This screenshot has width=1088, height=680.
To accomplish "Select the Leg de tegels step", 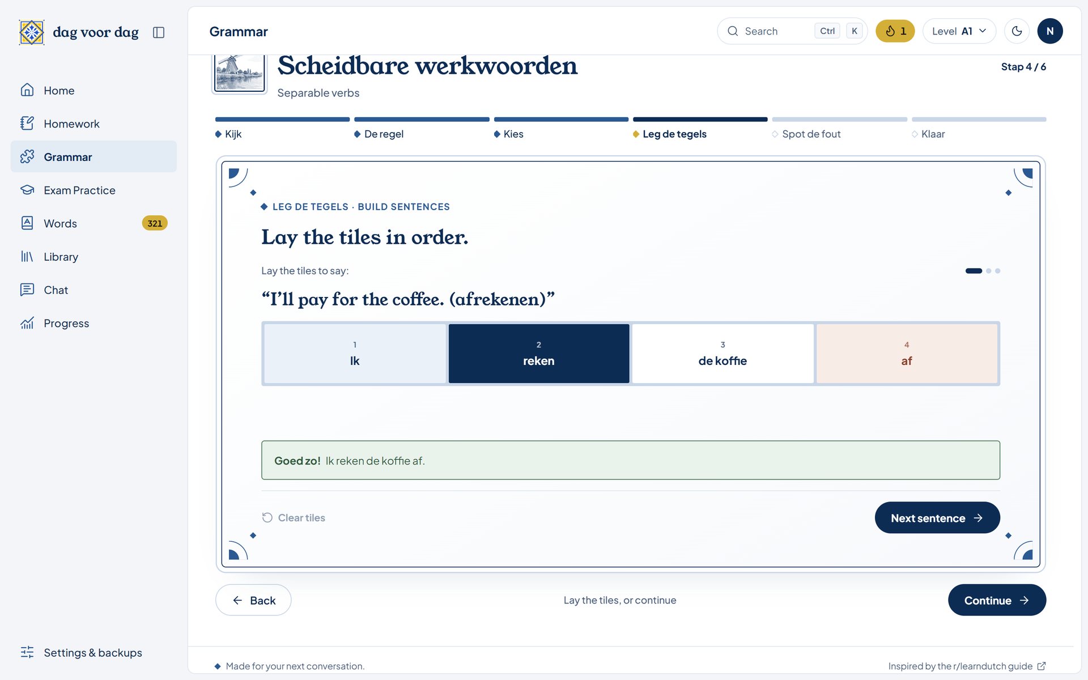I will tap(670, 134).
